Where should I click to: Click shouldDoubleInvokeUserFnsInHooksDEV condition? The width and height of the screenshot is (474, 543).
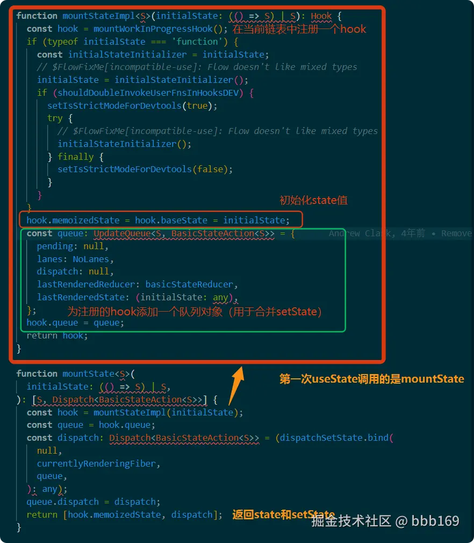[x=148, y=93]
